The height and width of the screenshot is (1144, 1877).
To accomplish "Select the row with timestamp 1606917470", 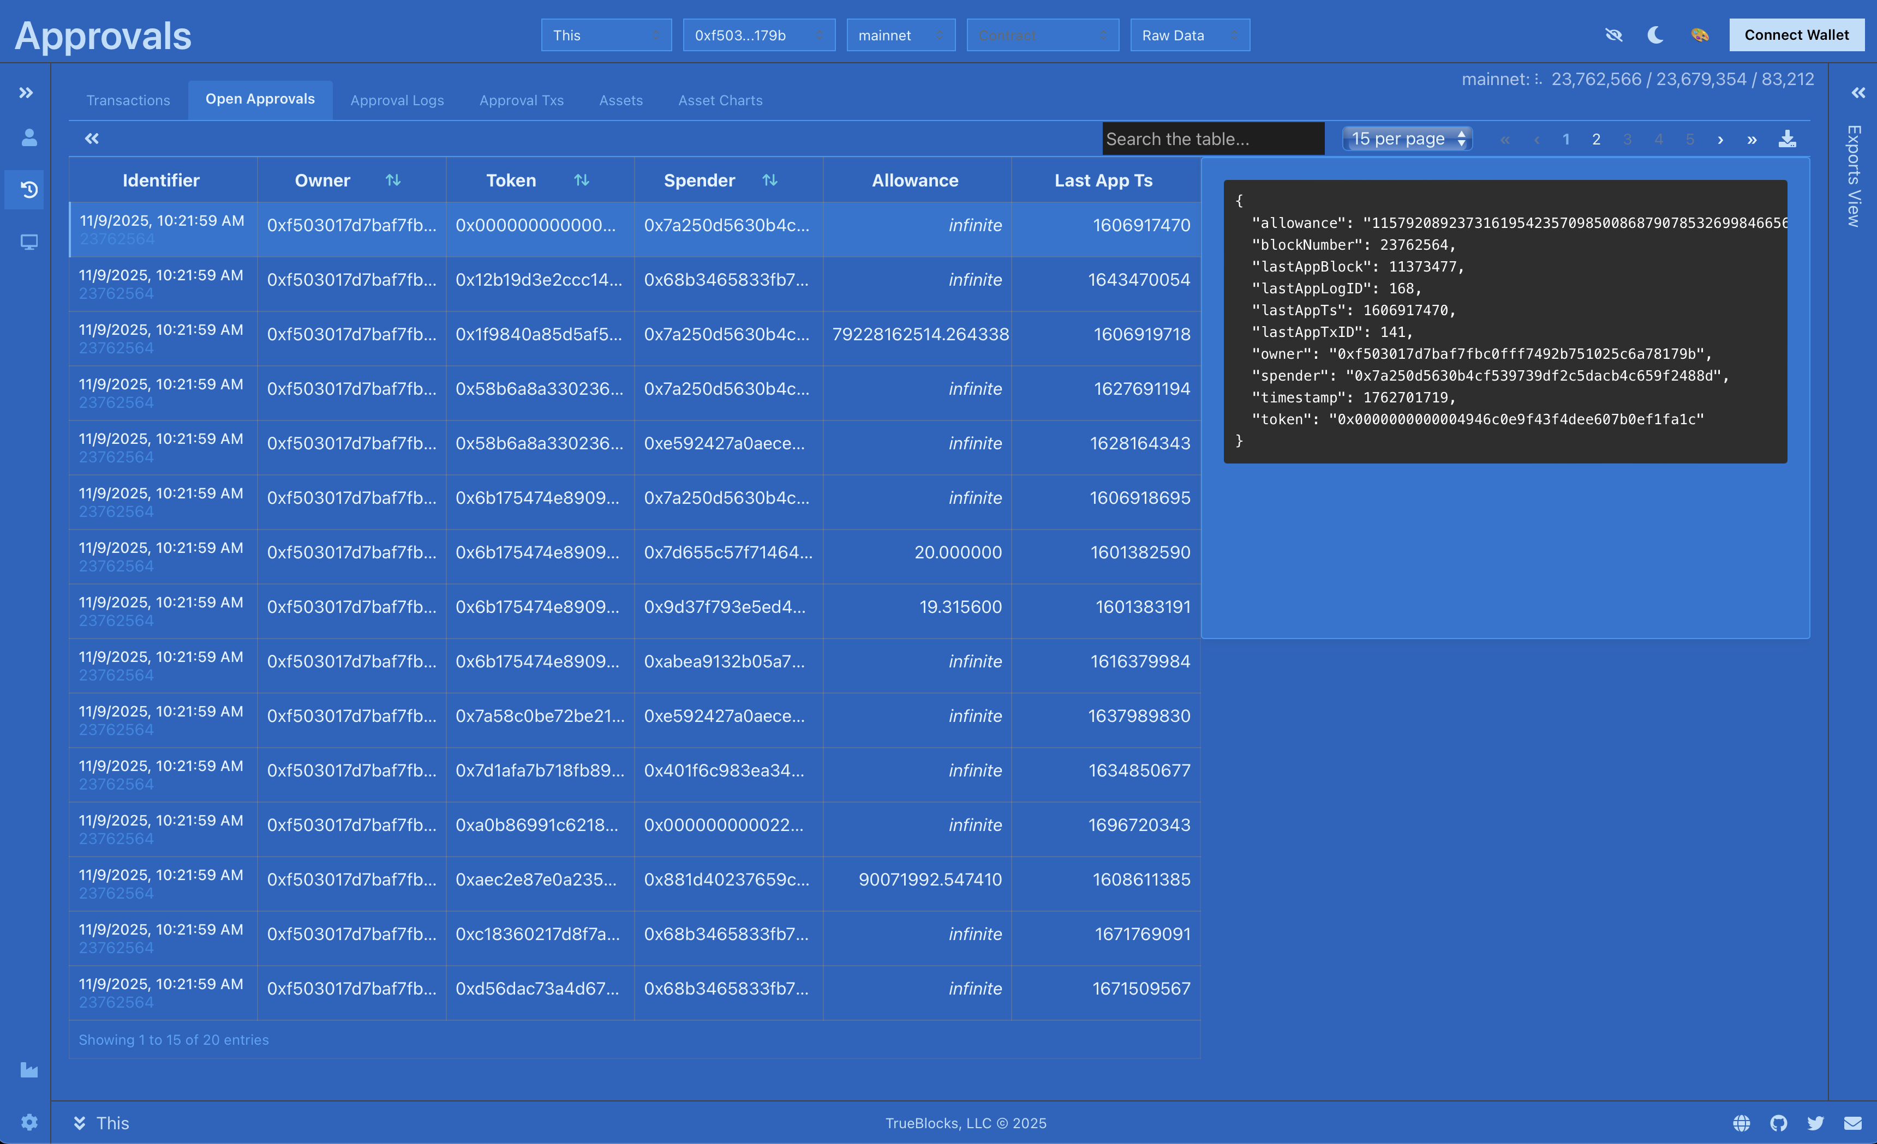I will (x=635, y=229).
